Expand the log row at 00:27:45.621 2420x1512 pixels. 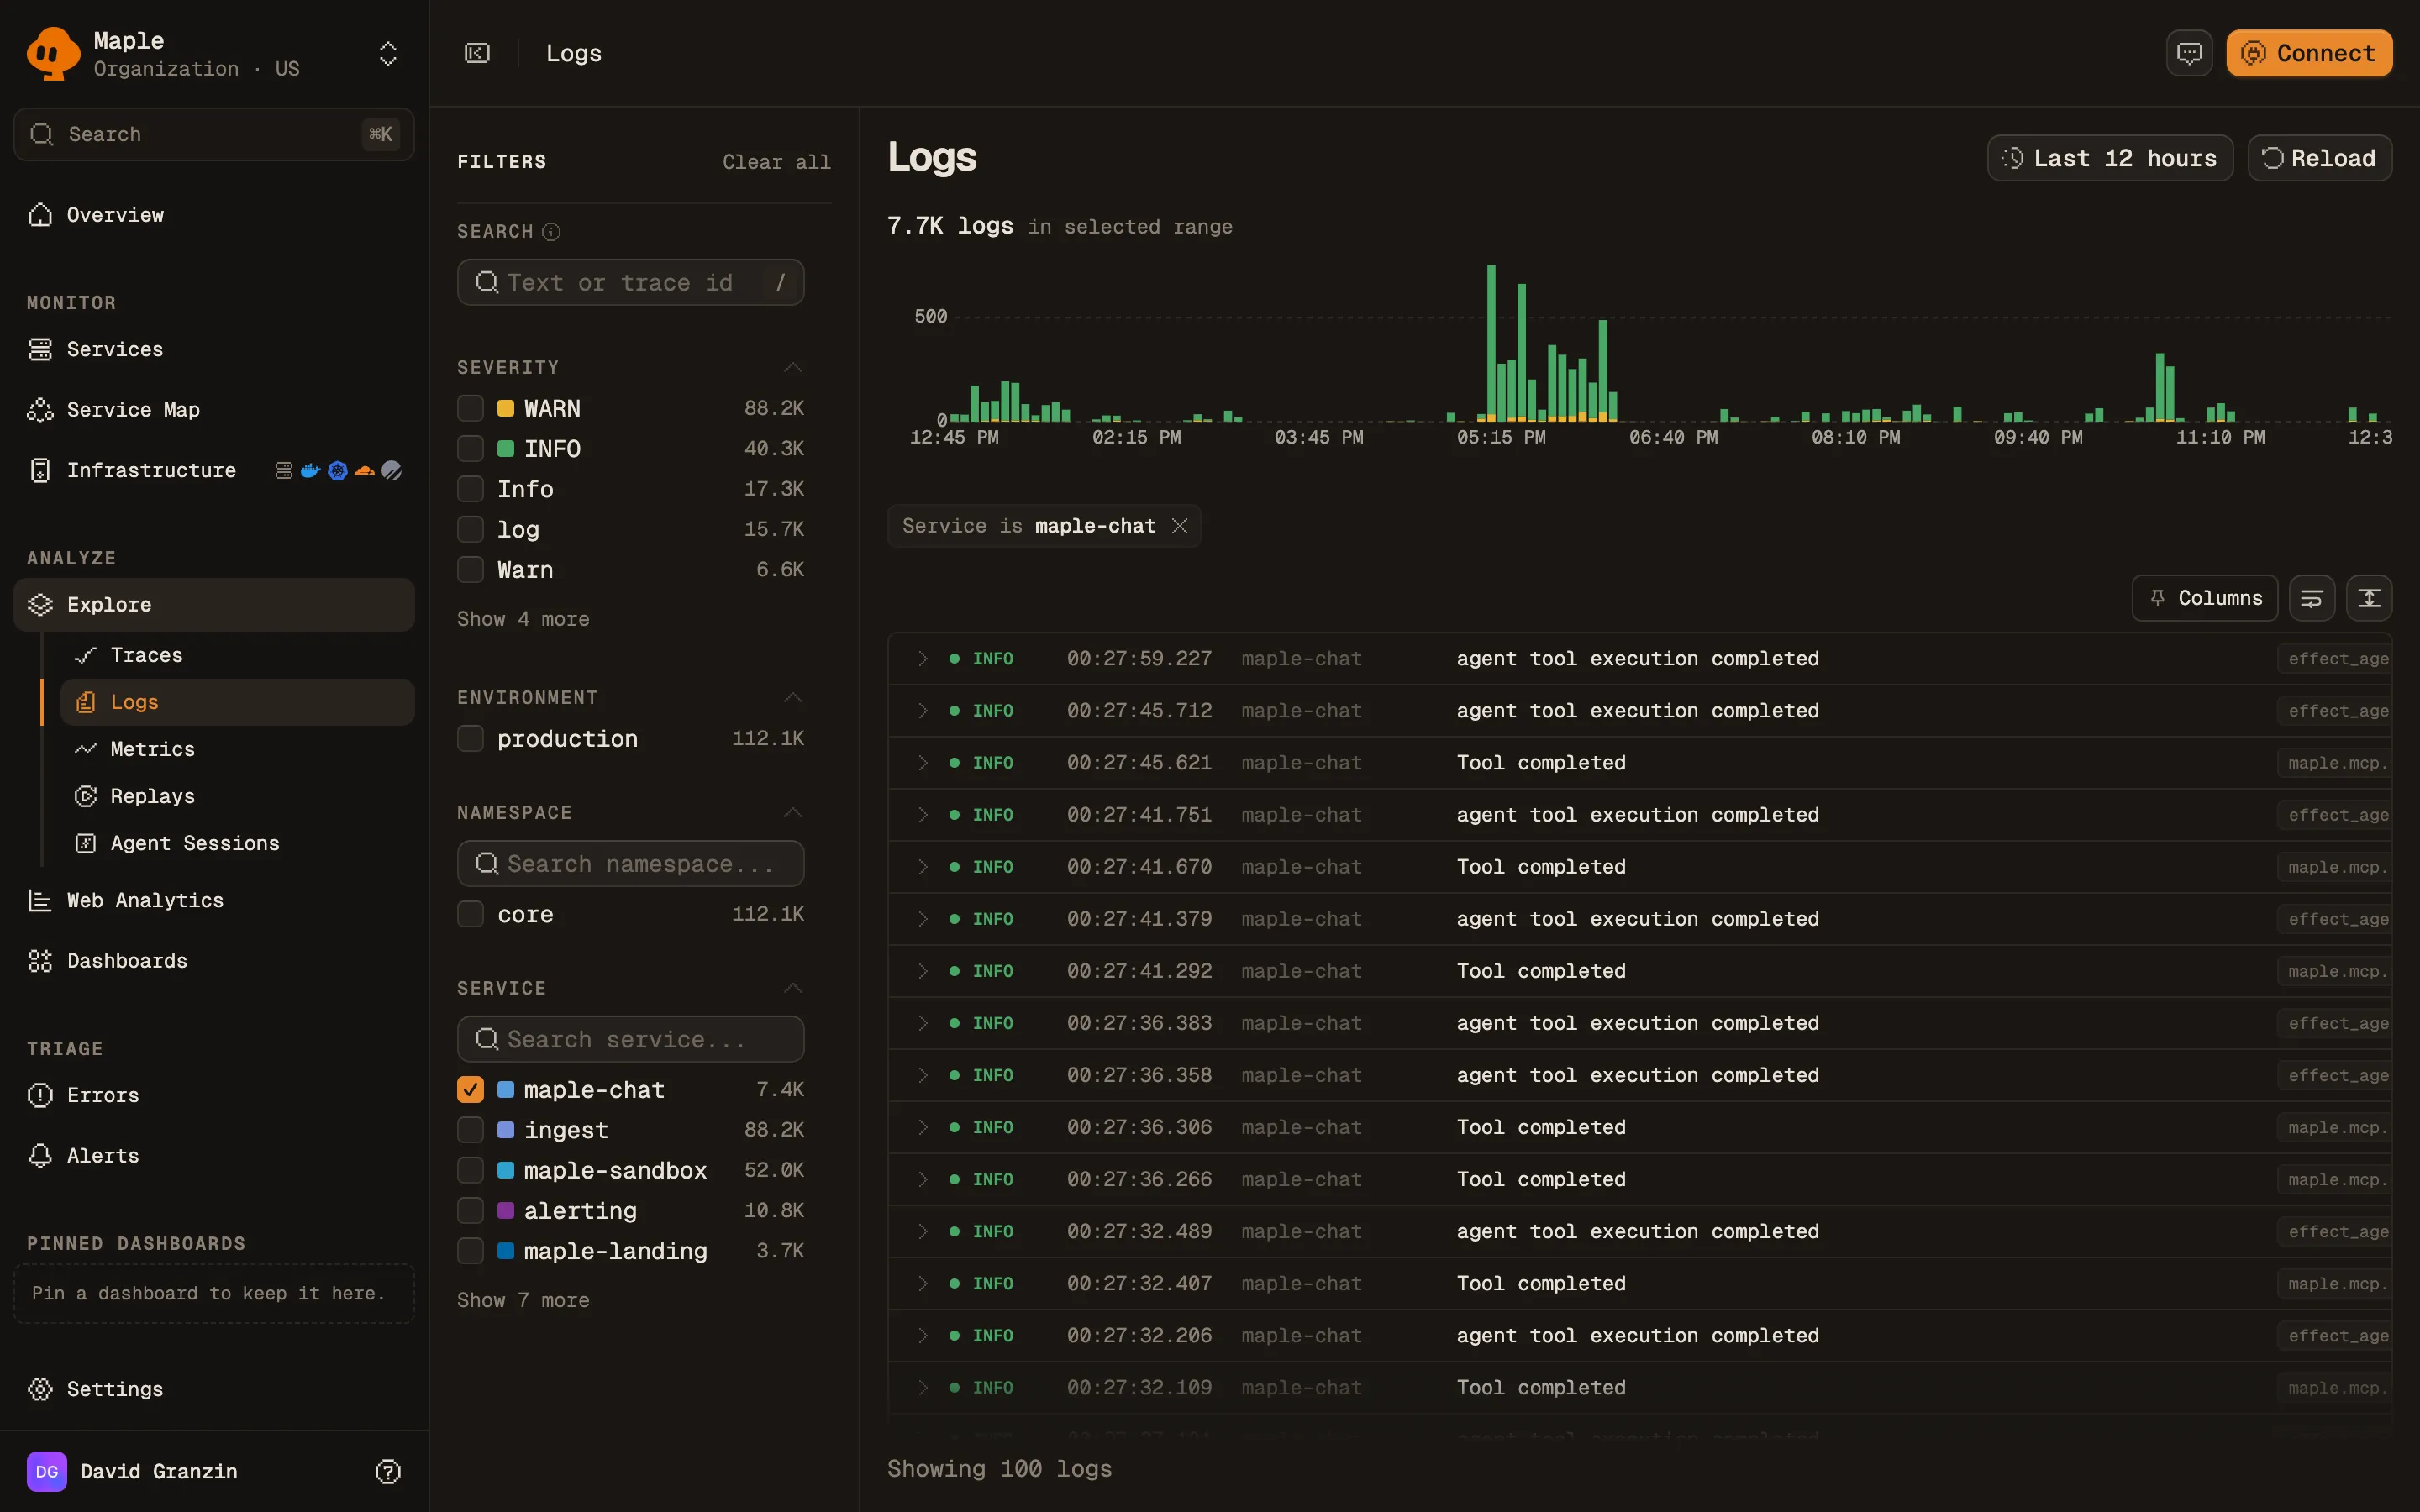point(923,763)
